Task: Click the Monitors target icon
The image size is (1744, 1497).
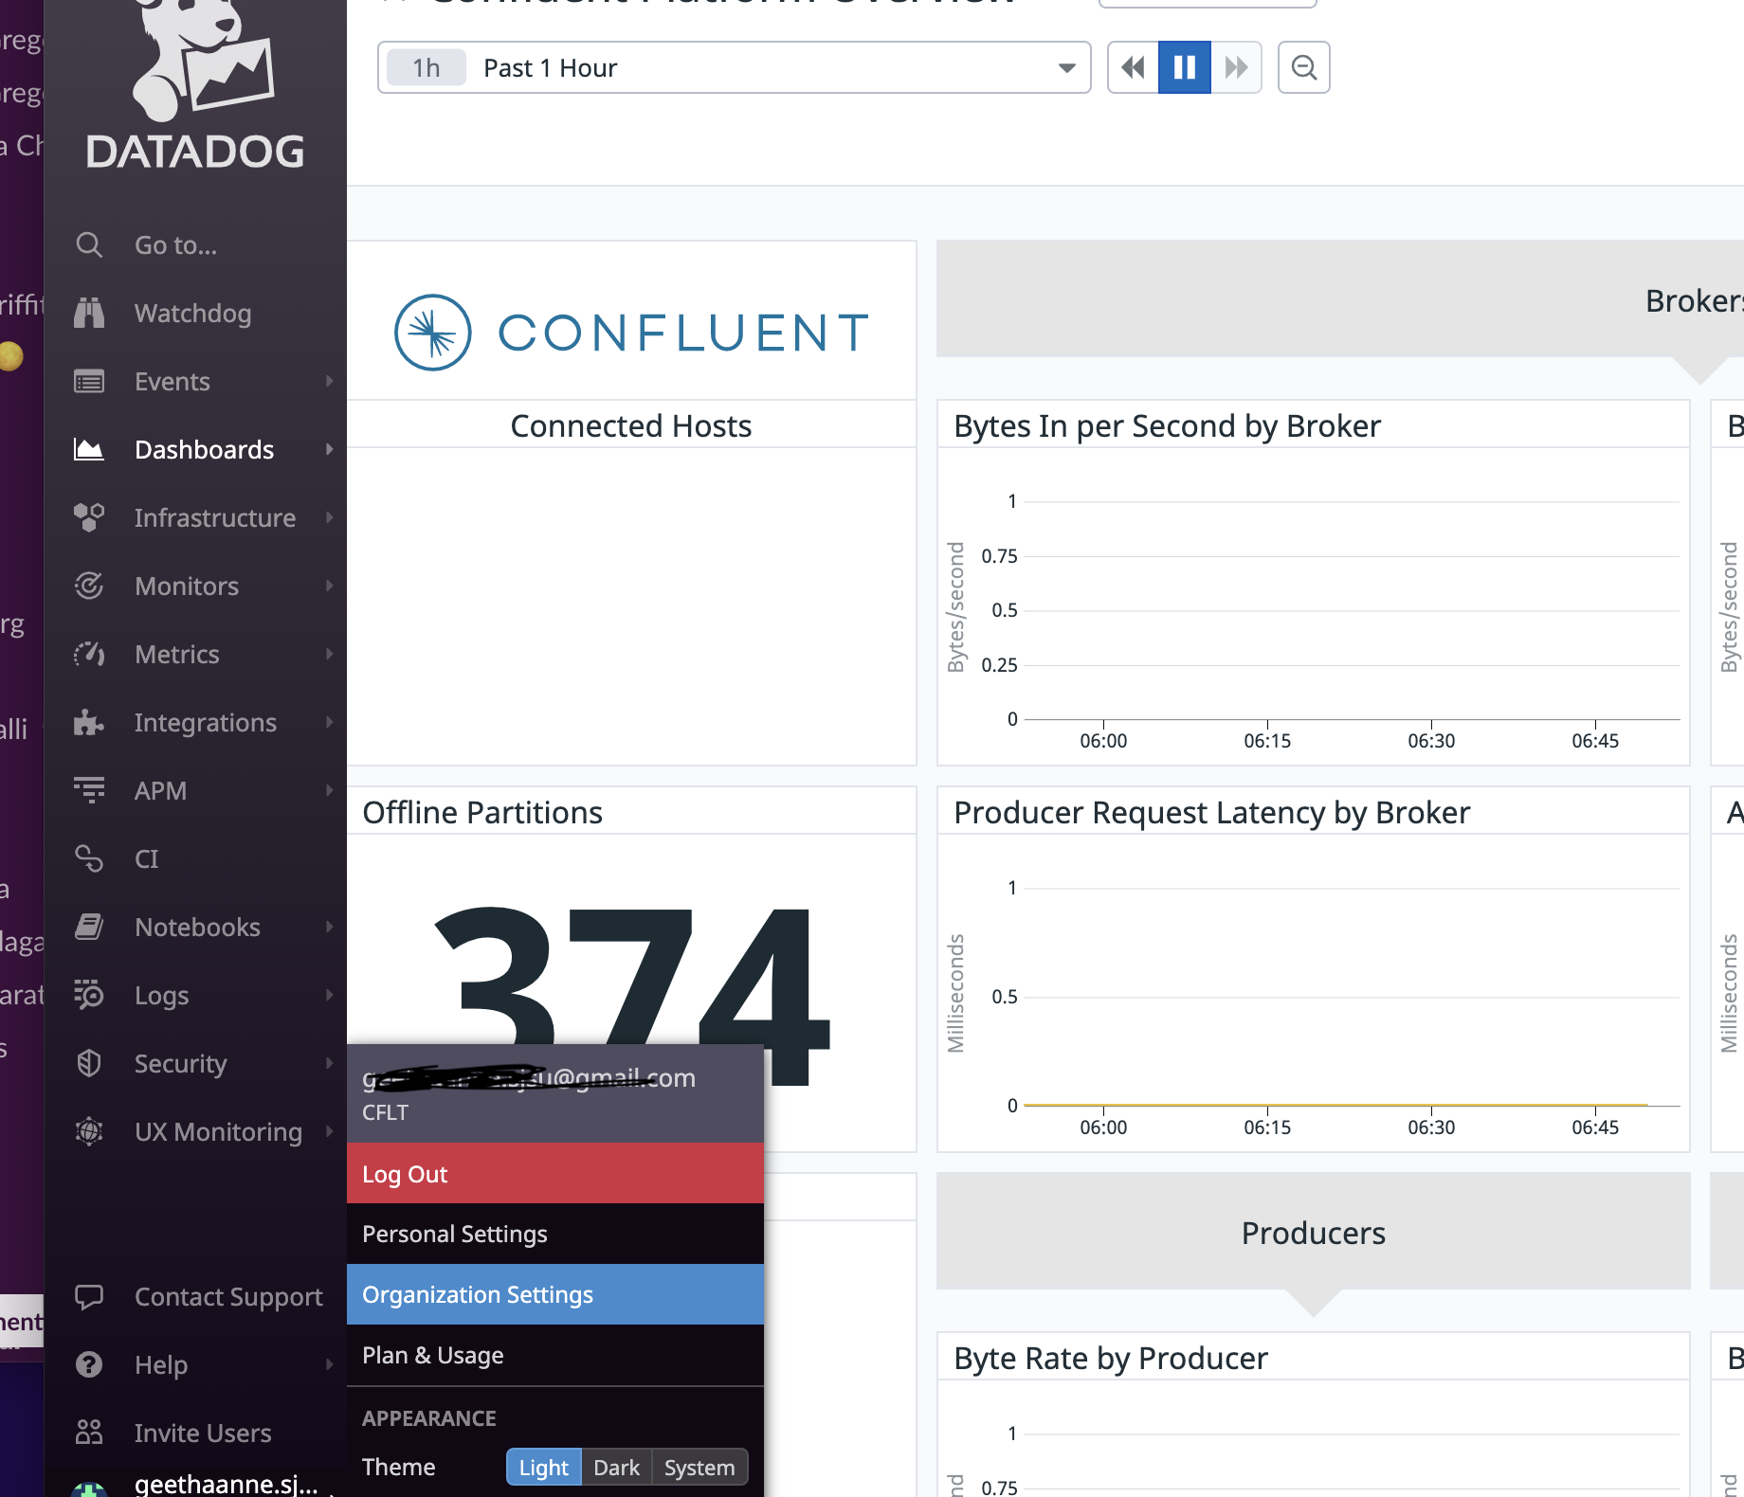Action: (89, 586)
